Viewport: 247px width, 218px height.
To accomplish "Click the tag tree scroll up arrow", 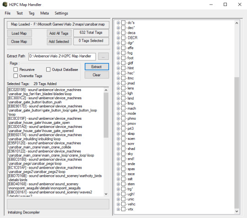I will [236, 23].
